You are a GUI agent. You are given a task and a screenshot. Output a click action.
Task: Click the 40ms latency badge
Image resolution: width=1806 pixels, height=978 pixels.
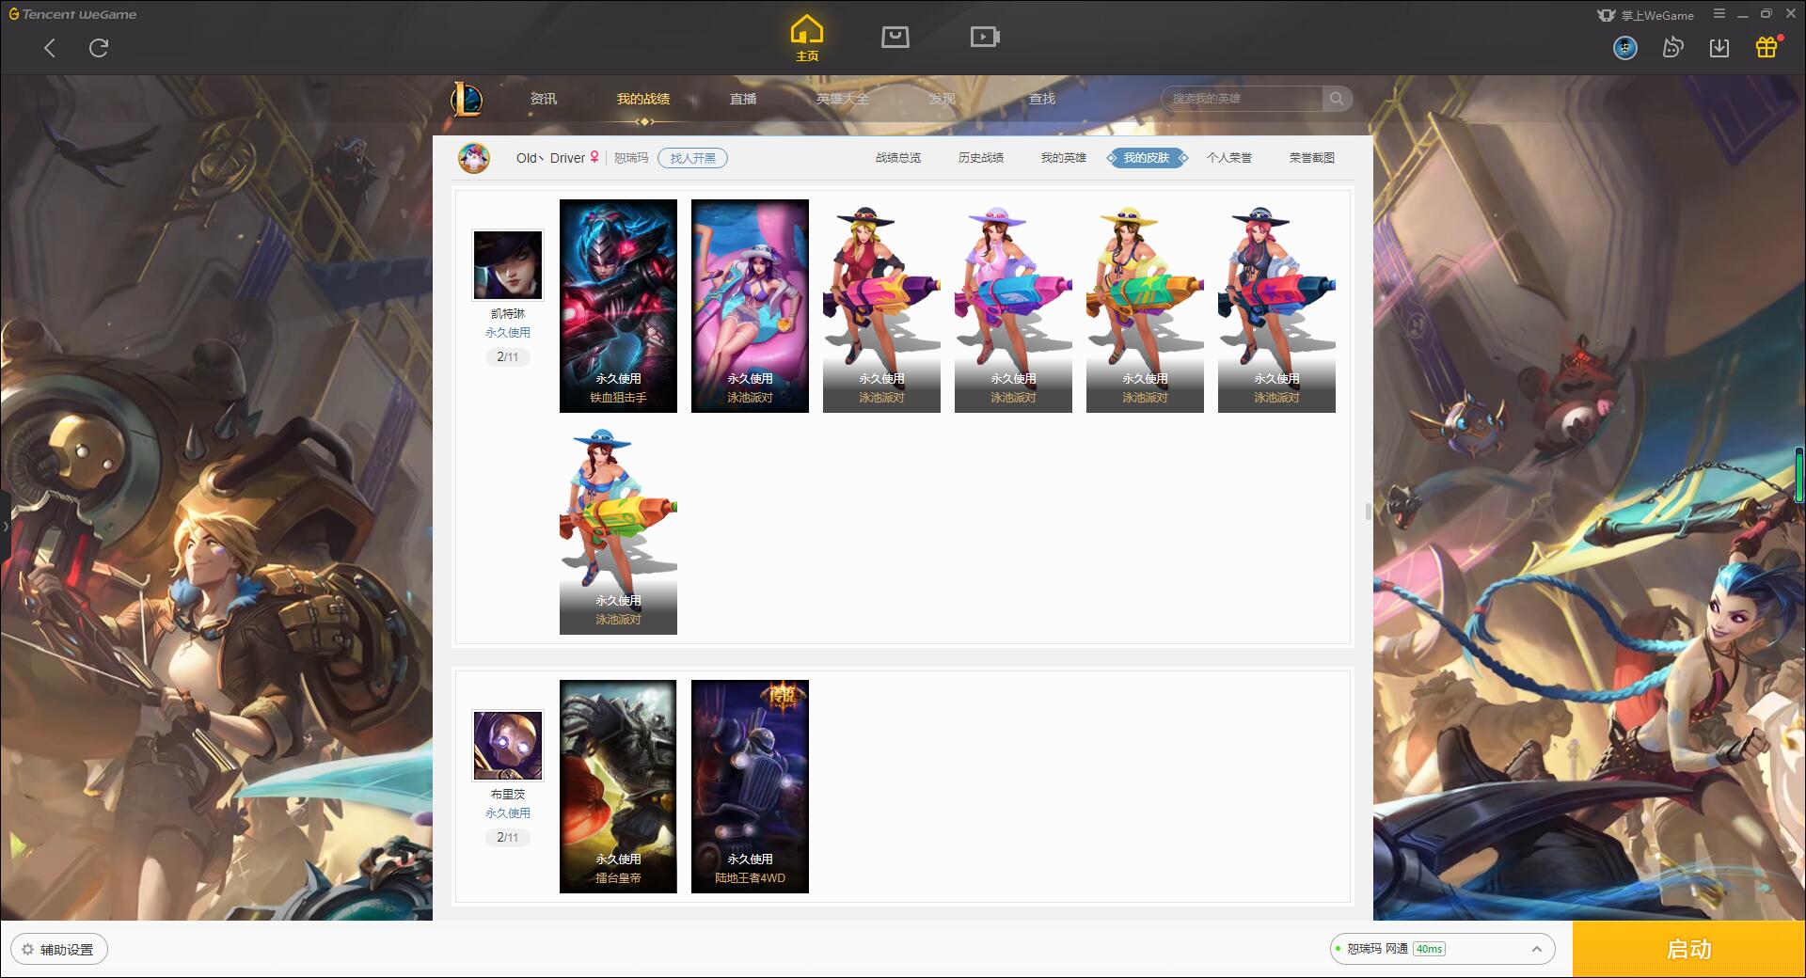click(1429, 949)
